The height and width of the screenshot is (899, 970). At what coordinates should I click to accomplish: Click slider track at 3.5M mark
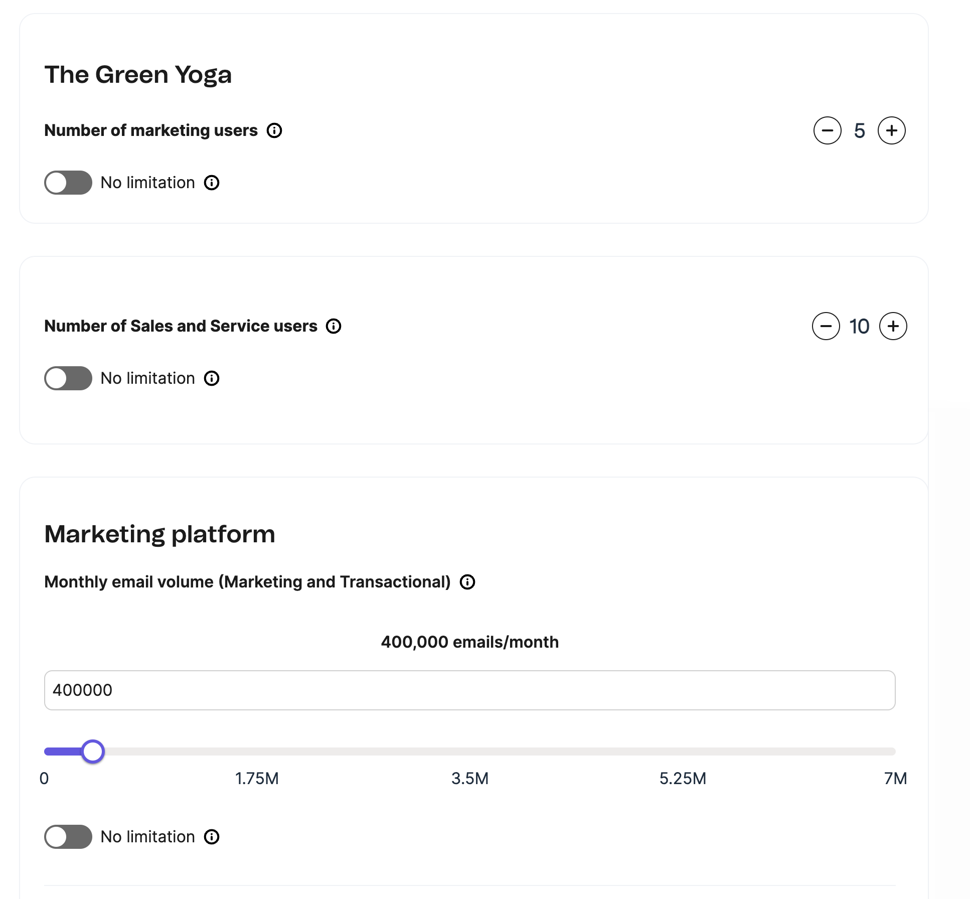tap(470, 752)
